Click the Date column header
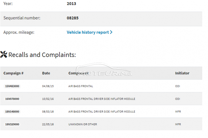 coord(46,73)
